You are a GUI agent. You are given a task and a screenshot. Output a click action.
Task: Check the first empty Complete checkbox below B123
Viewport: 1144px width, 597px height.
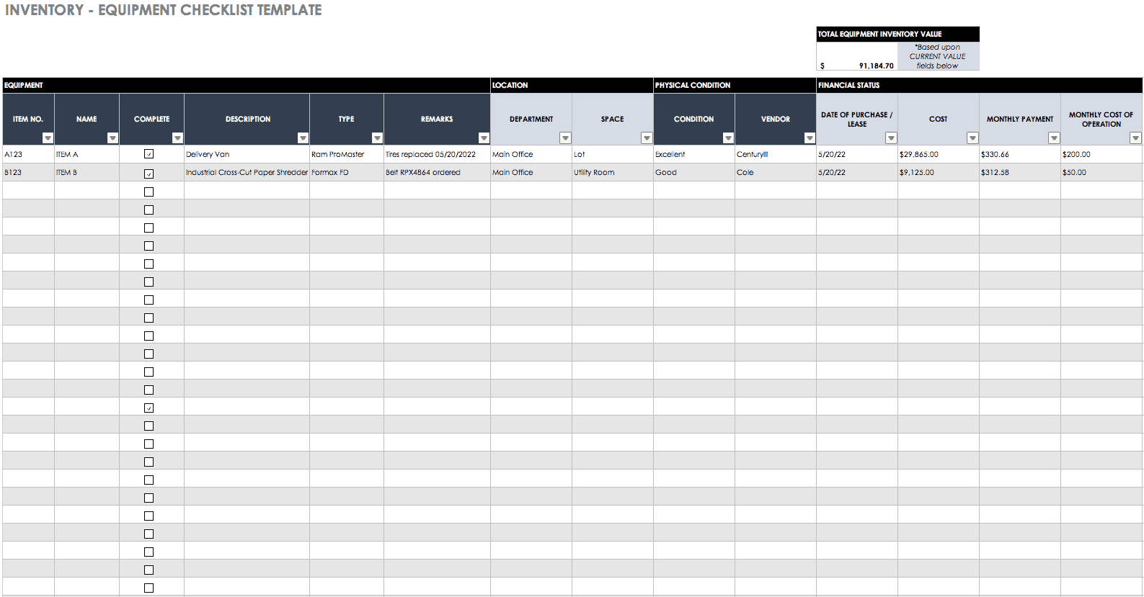click(x=149, y=192)
